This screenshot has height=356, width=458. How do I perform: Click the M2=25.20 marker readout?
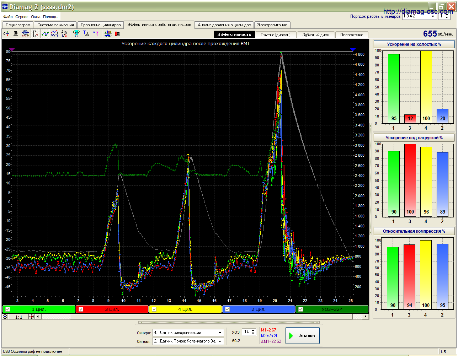[270, 336]
